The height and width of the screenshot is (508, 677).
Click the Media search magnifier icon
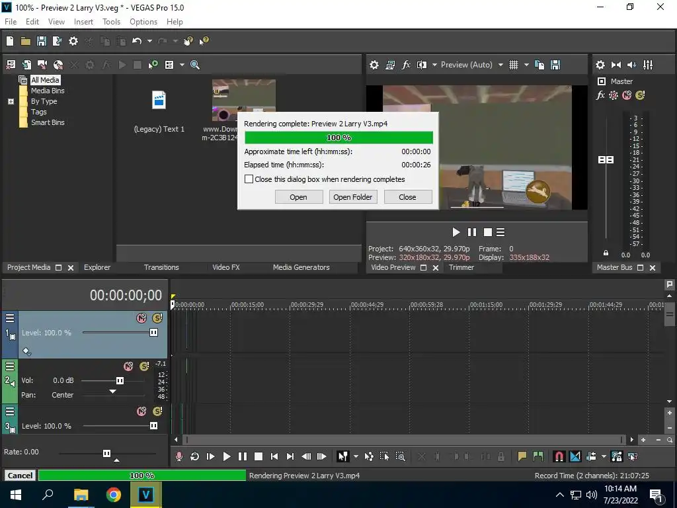click(x=195, y=65)
